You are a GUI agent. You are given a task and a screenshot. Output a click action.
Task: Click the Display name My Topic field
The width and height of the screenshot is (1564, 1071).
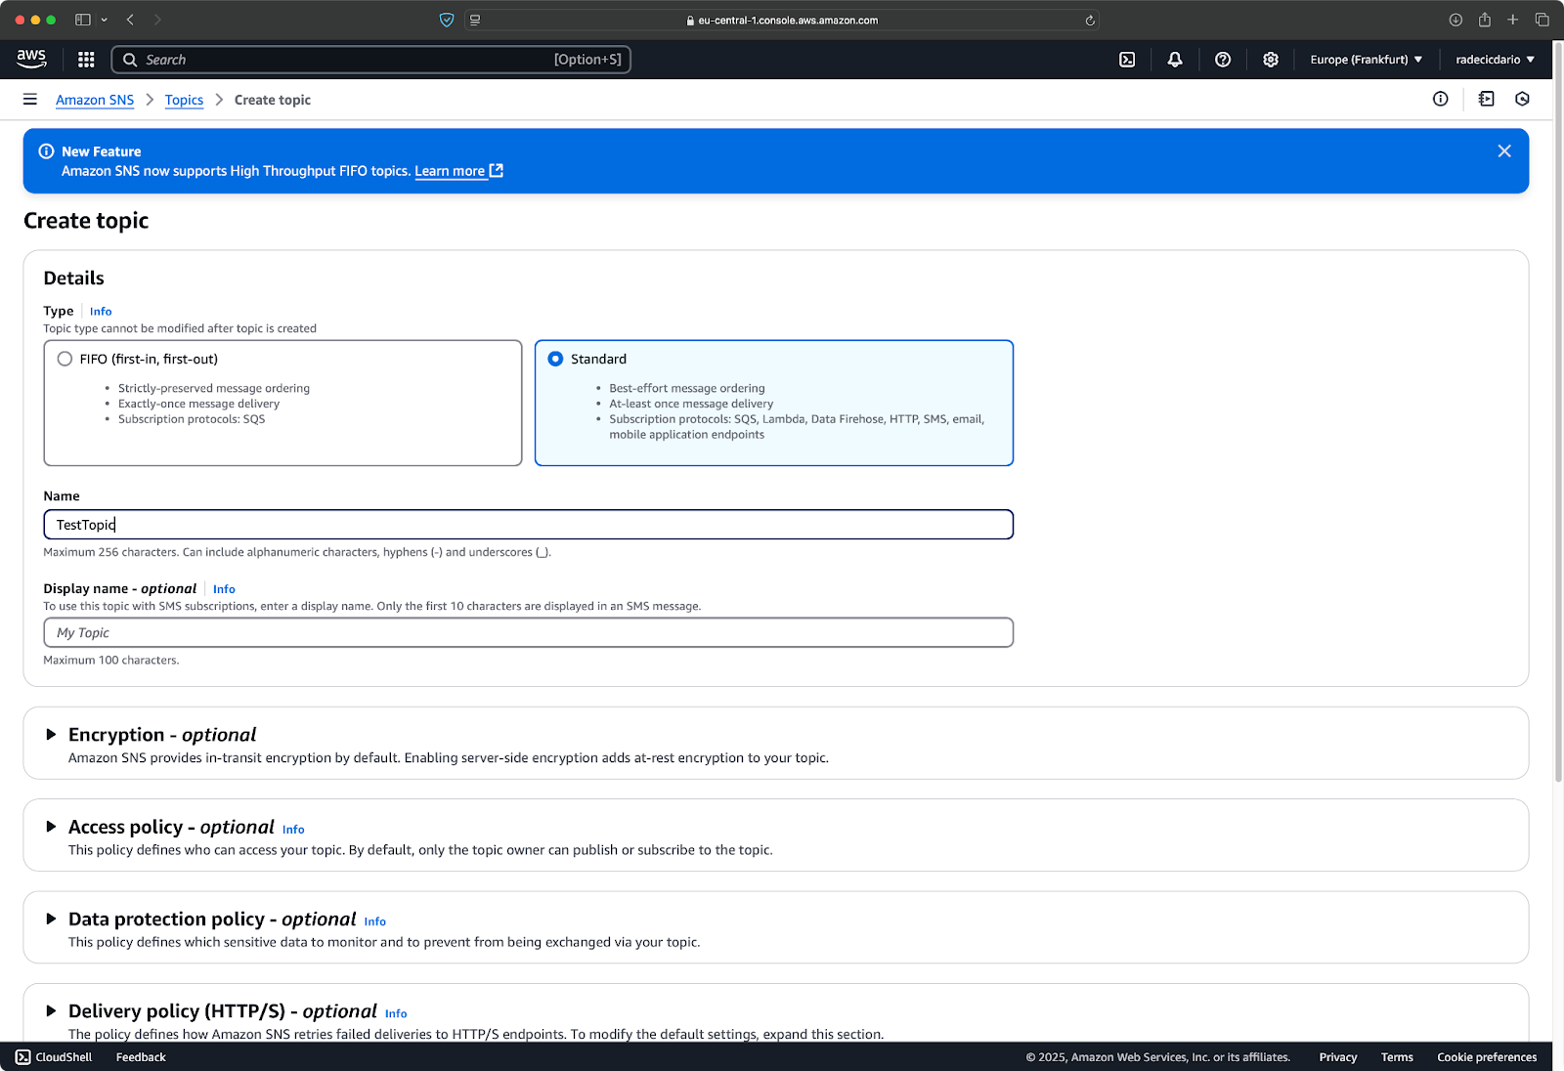[528, 632]
